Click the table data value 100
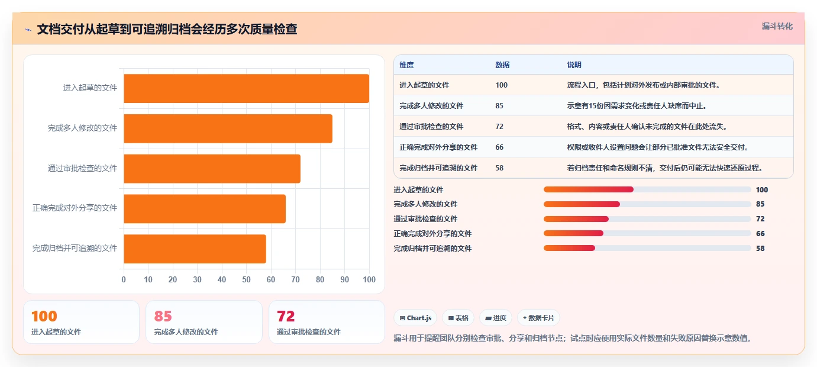Viewport: 817px width, 367px height. coord(502,85)
